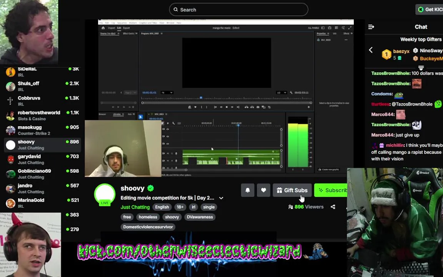
Task: Click the Lift icon in transport bar
Action: (x=246, y=107)
